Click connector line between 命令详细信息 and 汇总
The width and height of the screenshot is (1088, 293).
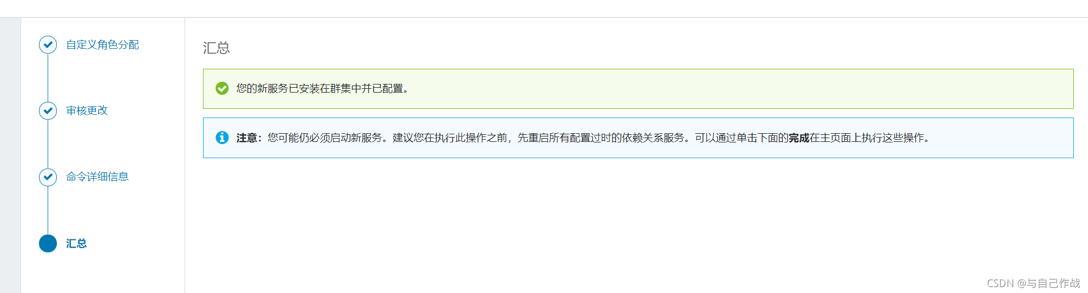click(48, 210)
